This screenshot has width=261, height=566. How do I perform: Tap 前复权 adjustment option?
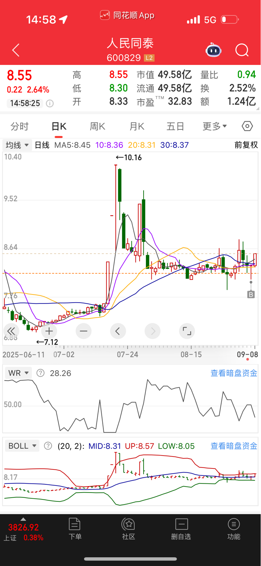[246, 145]
